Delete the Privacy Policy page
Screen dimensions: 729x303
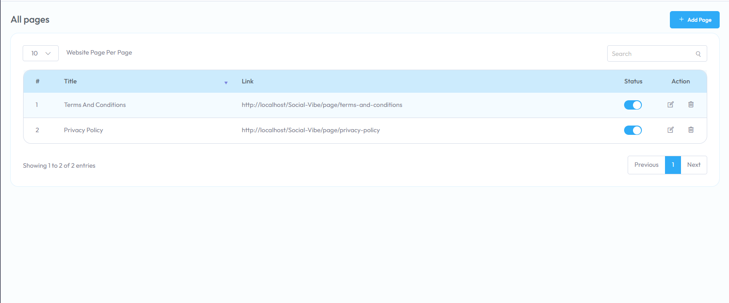691,130
